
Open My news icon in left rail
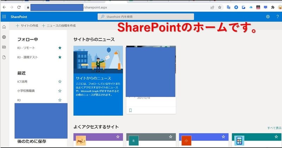coord(4,47)
